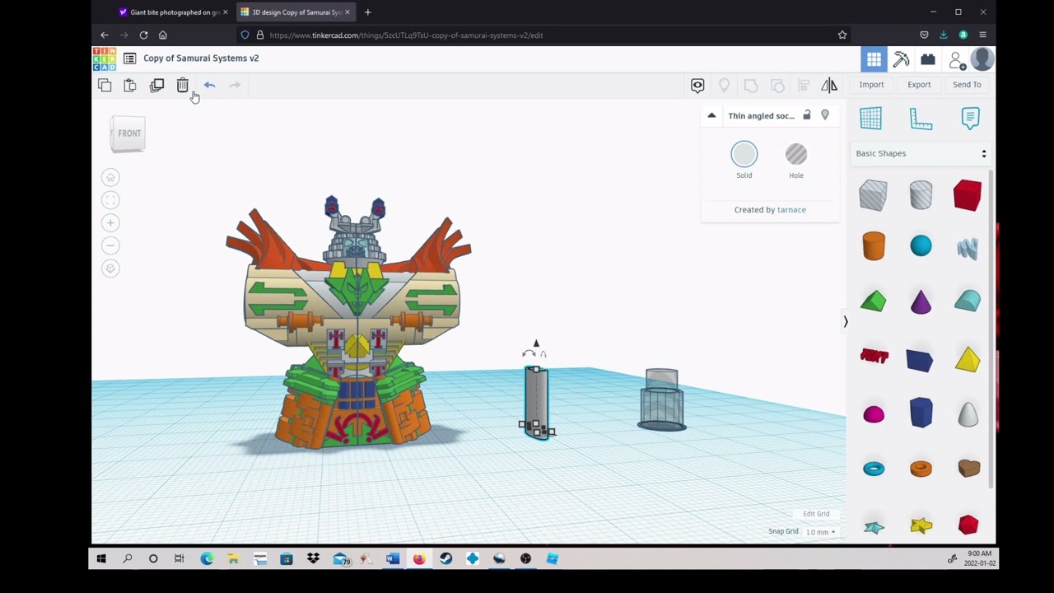Select the Ruler tool
This screenshot has height=593, width=1054.
pyautogui.click(x=921, y=119)
